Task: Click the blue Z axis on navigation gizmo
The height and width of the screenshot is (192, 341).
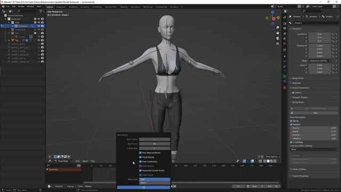Action: point(272,12)
